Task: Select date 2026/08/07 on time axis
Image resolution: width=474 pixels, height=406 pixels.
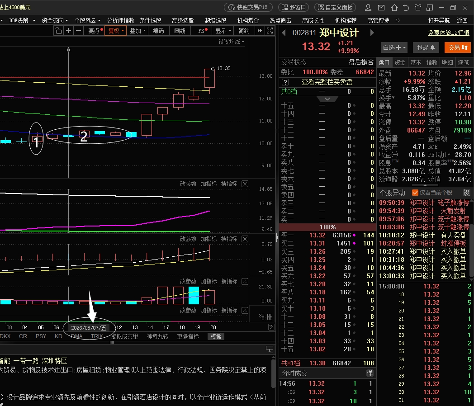Action: 89,328
